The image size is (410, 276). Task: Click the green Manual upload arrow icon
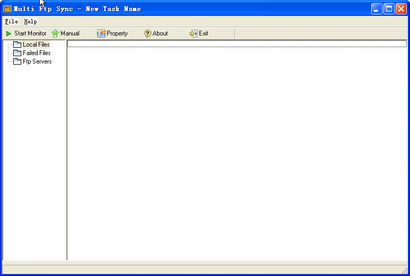(x=55, y=33)
